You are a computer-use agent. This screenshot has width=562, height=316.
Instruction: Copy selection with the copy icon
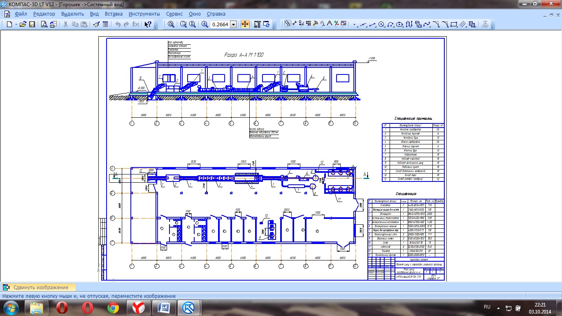pos(76,24)
